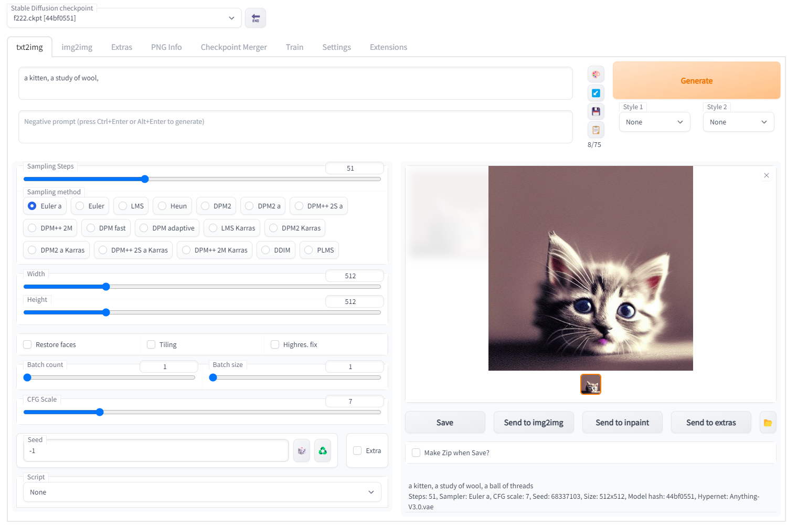Click the CFG Scale slider handle
The image size is (787, 525).
100,412
